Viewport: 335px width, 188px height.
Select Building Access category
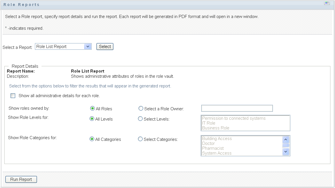point(217,139)
